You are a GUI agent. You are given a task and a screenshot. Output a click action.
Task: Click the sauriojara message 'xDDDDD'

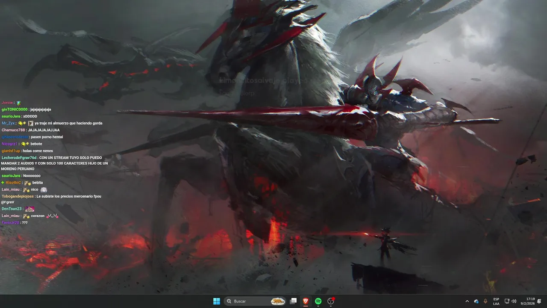30,116
